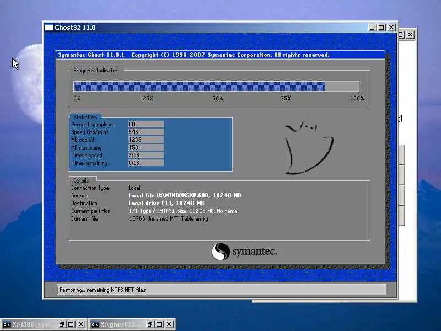Image resolution: width=441 pixels, height=331 pixels.
Task: Click the Ghost mascot drawing
Action: (309, 147)
